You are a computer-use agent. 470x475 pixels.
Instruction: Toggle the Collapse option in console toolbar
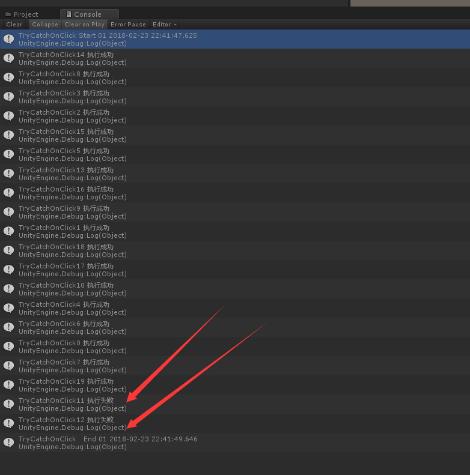coord(45,25)
